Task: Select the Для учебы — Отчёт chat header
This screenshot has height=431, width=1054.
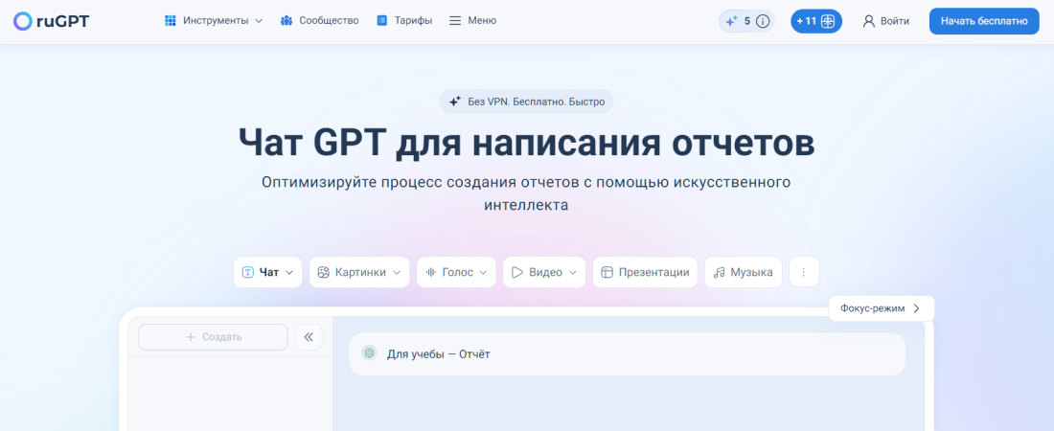Action: [627, 354]
